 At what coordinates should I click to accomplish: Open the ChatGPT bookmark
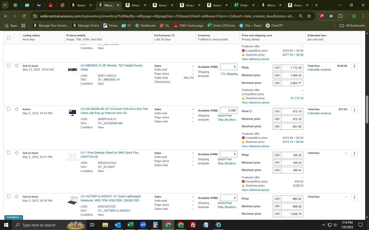[x=274, y=26]
